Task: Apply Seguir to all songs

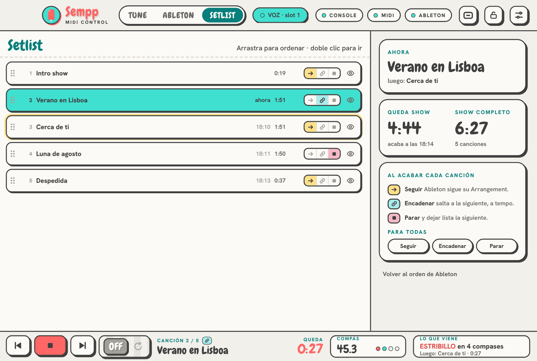Action: pyautogui.click(x=408, y=246)
